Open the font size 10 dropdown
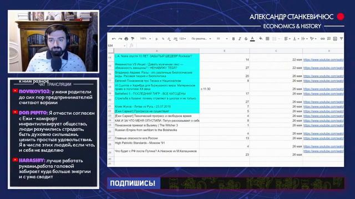This screenshot has width=355, height=199. click(222, 39)
